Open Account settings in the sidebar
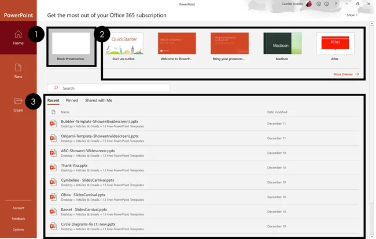 coord(19,208)
